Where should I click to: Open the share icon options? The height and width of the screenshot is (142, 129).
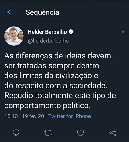tap(113, 133)
